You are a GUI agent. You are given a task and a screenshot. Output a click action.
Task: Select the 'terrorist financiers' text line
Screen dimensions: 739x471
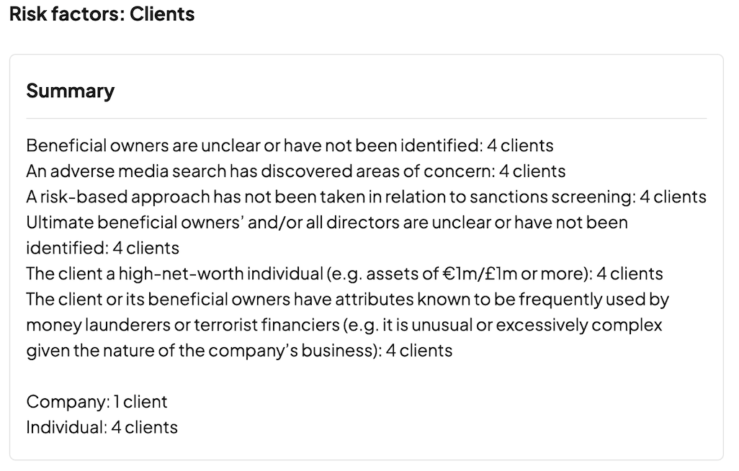point(344,325)
